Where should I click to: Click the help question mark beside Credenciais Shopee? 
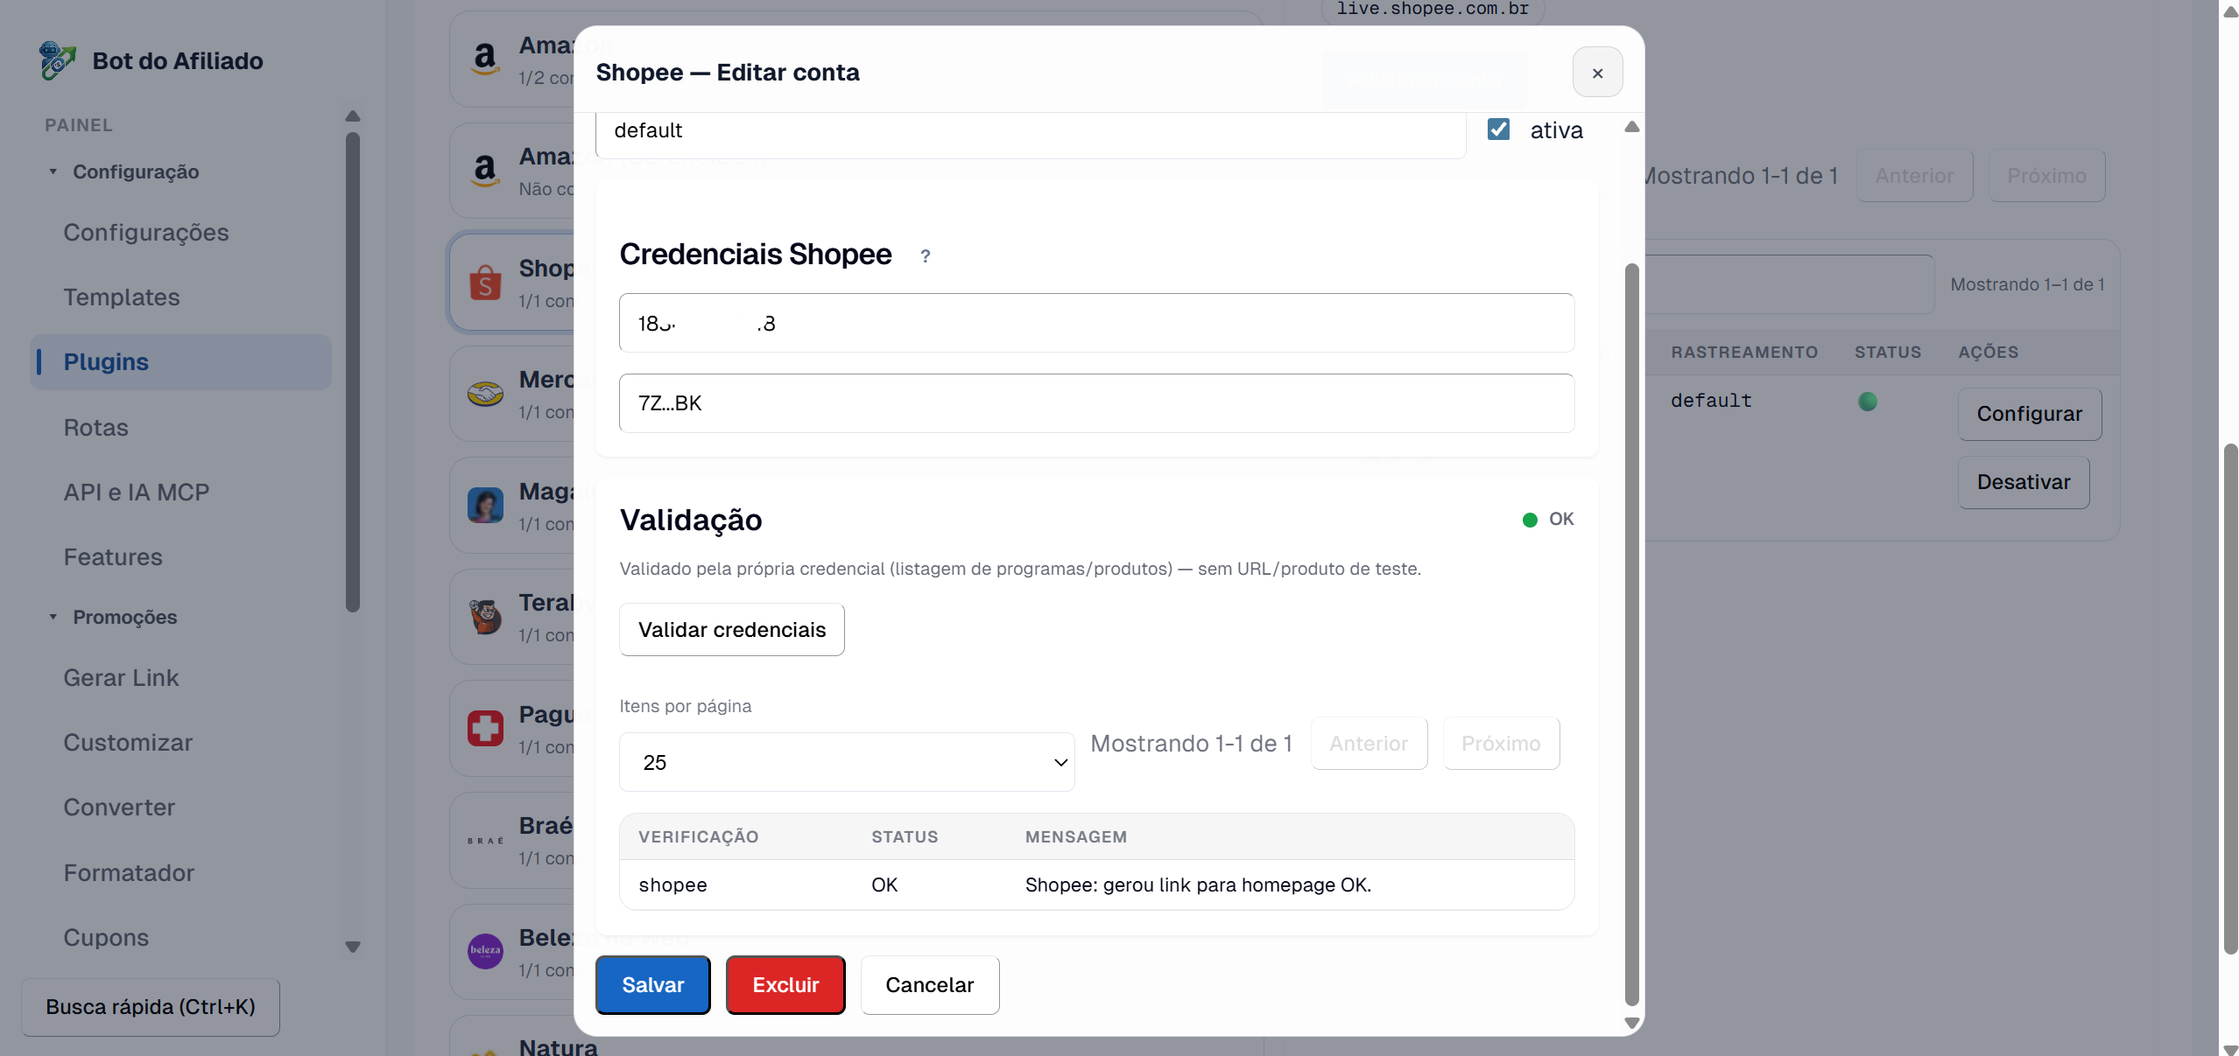coord(926,256)
